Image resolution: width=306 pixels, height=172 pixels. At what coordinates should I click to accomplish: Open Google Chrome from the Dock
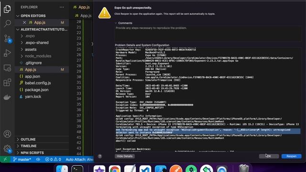pyautogui.click(x=115, y=169)
